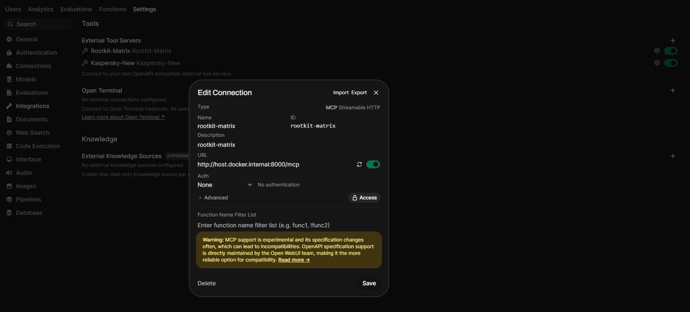This screenshot has width=690, height=312.
Task: Open the Auth None dropdown
Action: pyautogui.click(x=225, y=185)
